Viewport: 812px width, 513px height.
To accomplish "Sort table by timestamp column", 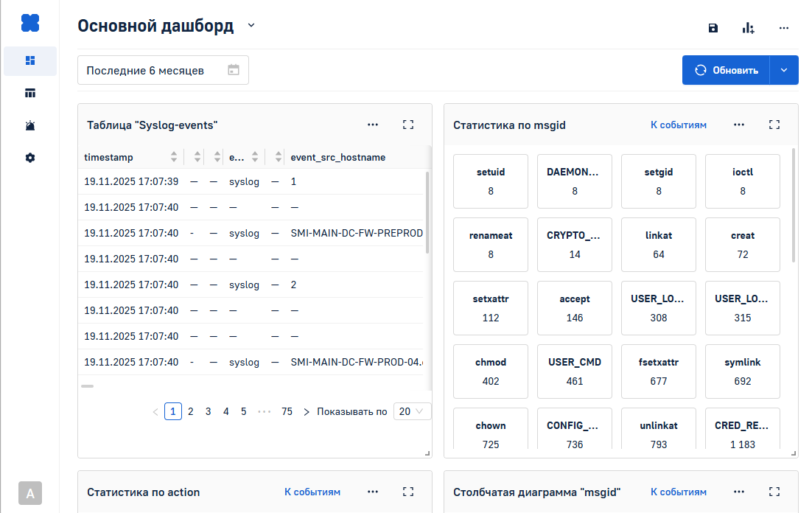I will coord(174,157).
